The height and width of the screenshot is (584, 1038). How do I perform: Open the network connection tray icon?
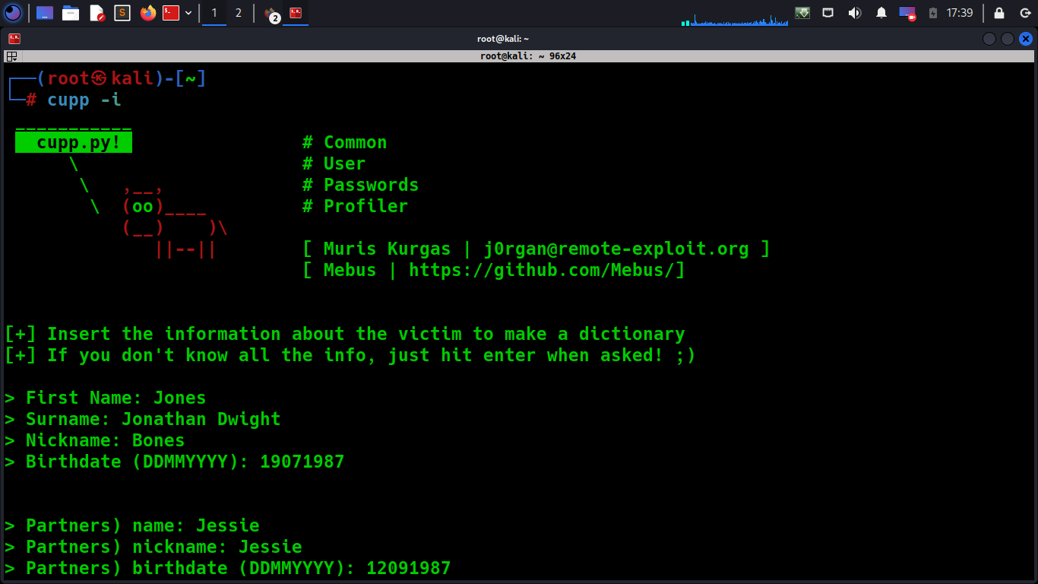coord(828,13)
